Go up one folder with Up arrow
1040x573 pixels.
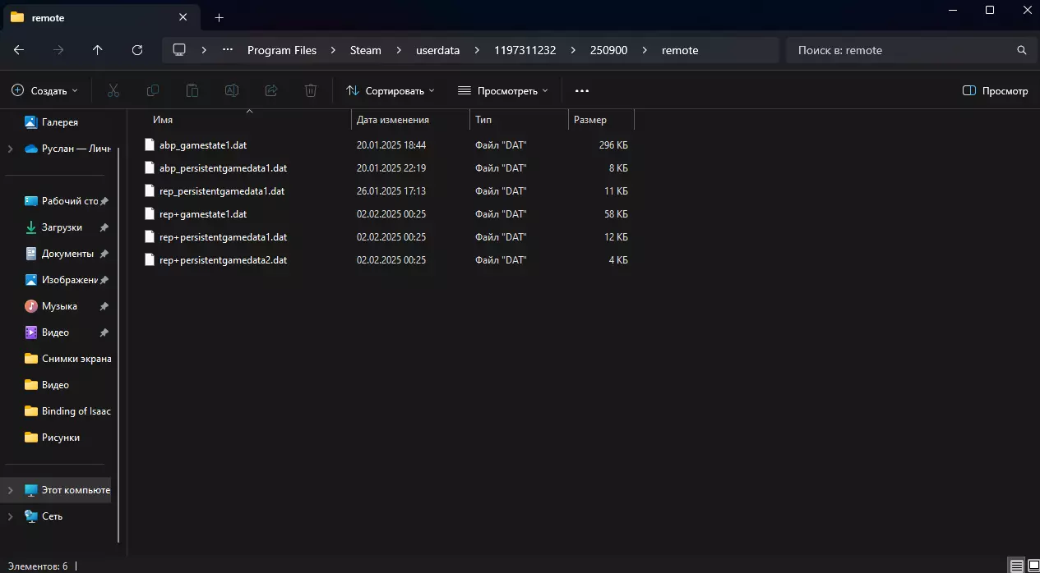(x=98, y=50)
